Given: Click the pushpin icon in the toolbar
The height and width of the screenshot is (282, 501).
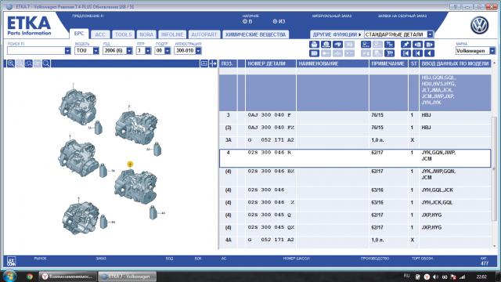Looking at the screenshot, I should coord(405,45).
